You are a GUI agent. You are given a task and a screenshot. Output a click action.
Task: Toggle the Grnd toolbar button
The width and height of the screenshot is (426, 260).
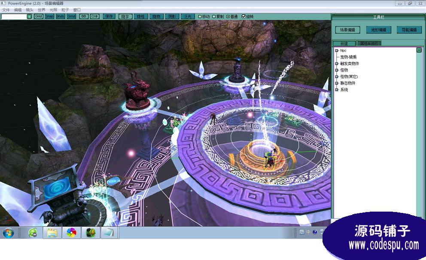(x=71, y=17)
